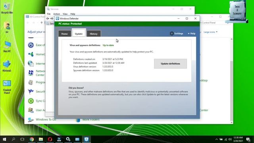Click the Windows Defender title bar icon
Screen dimensions: 254x143
point(57,19)
